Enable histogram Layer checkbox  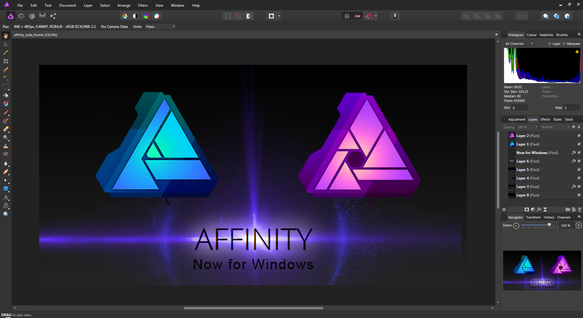click(550, 44)
